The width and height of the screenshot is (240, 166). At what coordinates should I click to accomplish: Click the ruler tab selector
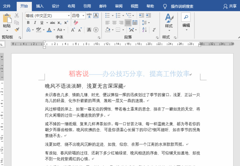(2, 45)
